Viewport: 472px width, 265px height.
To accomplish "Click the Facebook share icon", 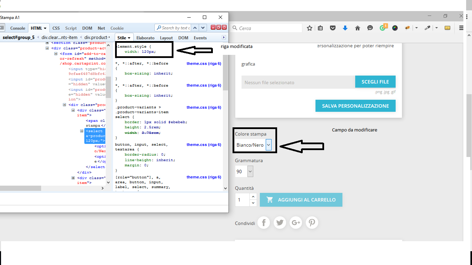I will click(264, 223).
